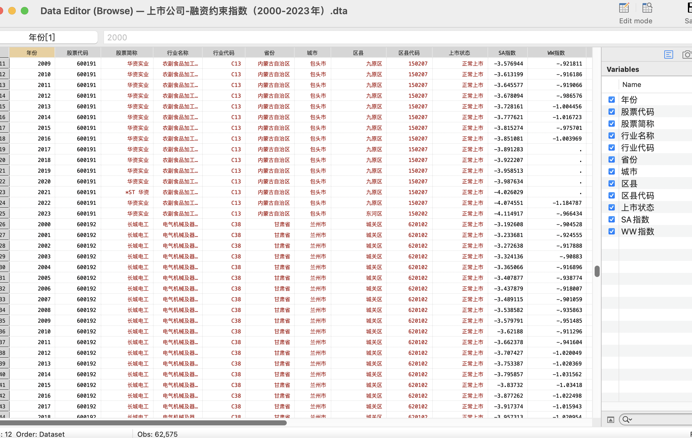692x438 pixels.
Task: Switch to Edit mode table icon
Action: [624, 8]
